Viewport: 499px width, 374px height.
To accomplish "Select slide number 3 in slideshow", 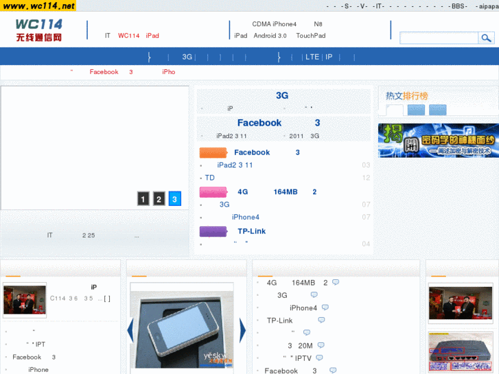I will 175,198.
